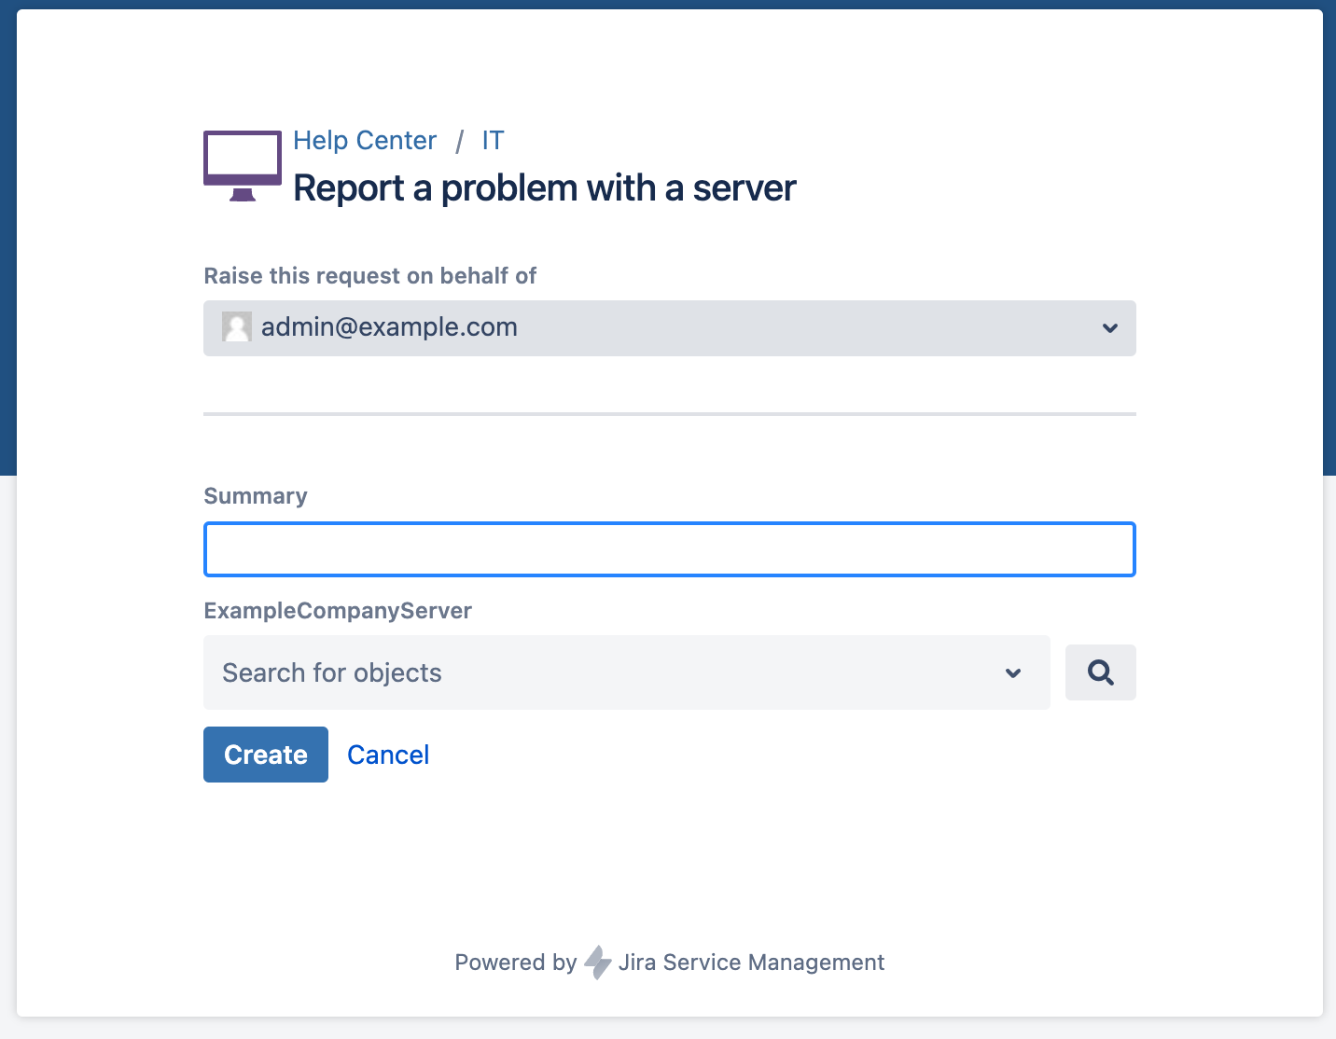Click the Report a problem with a server heading
1336x1039 pixels.
pos(545,188)
